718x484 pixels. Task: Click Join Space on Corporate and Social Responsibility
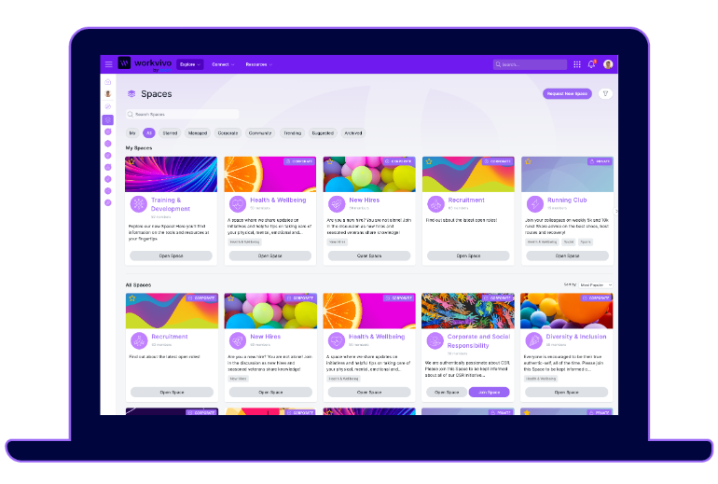click(489, 393)
